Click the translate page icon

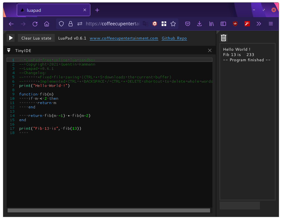click(145, 24)
